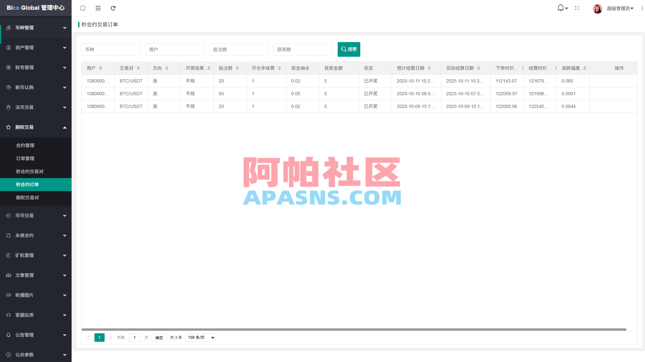Screen dimensions: 645x362
Task: Collapse the sidebar using the menu toggle icon
Action: 98,8
